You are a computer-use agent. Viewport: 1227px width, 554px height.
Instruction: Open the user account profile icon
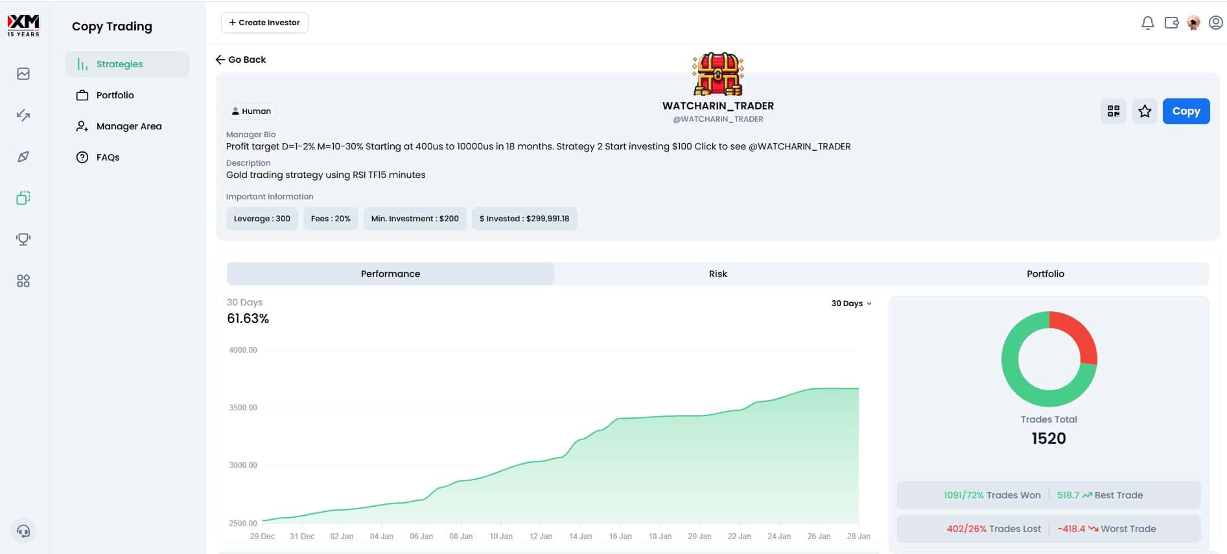1216,23
